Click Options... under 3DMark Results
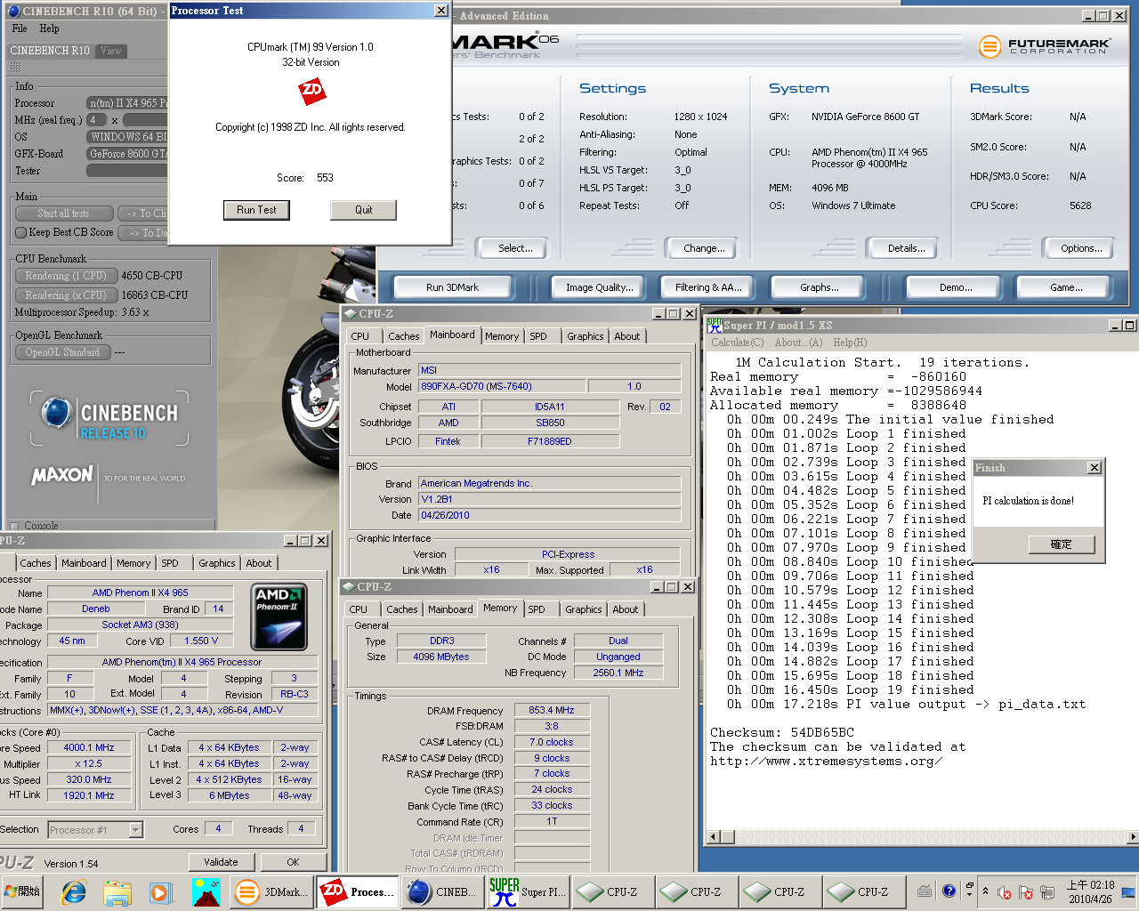The height and width of the screenshot is (911, 1139). tap(1081, 248)
